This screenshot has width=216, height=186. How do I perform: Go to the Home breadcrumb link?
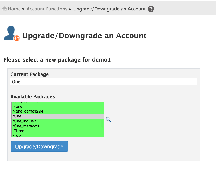14,9
